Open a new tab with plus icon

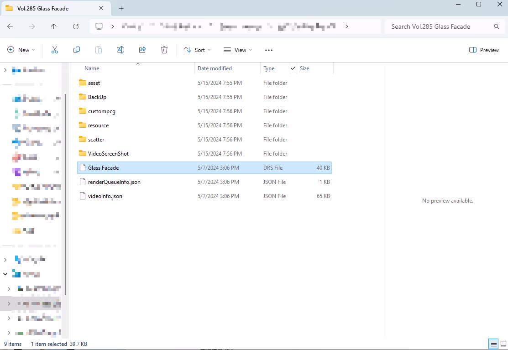121,8
